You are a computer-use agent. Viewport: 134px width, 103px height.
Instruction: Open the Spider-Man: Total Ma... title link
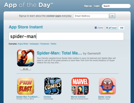(59, 53)
